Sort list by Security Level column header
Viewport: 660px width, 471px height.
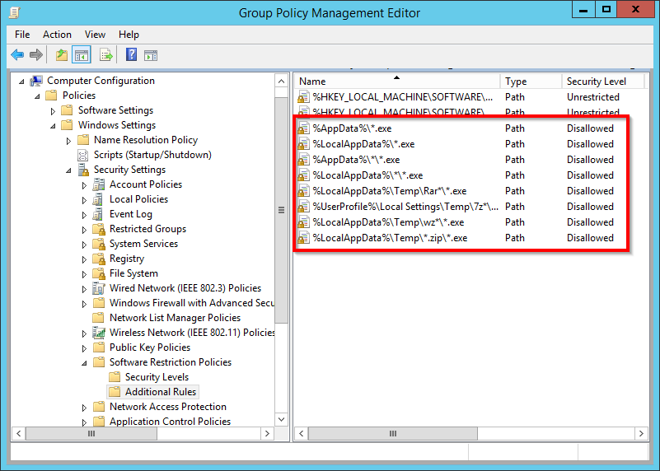click(597, 82)
